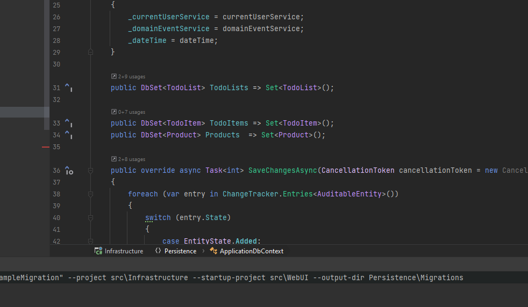Click the implements gutter icon on line 33
This screenshot has width=528, height=307.
(69, 123)
